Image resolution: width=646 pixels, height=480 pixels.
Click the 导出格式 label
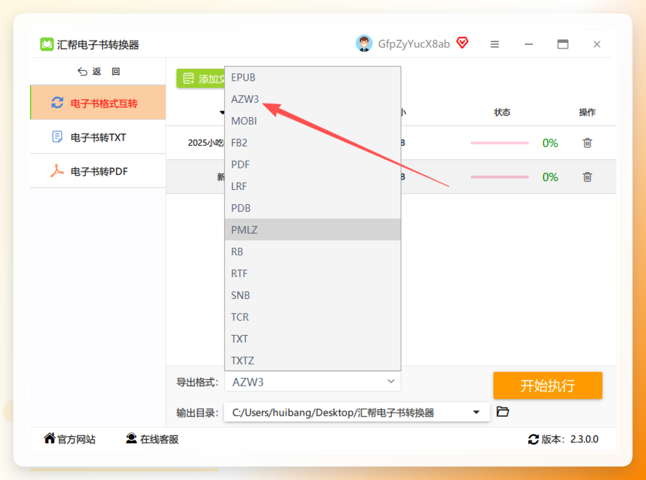coord(197,382)
